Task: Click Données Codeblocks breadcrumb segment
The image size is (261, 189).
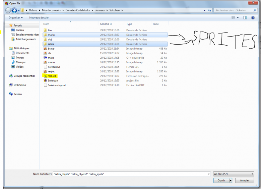Action: pos(78,10)
